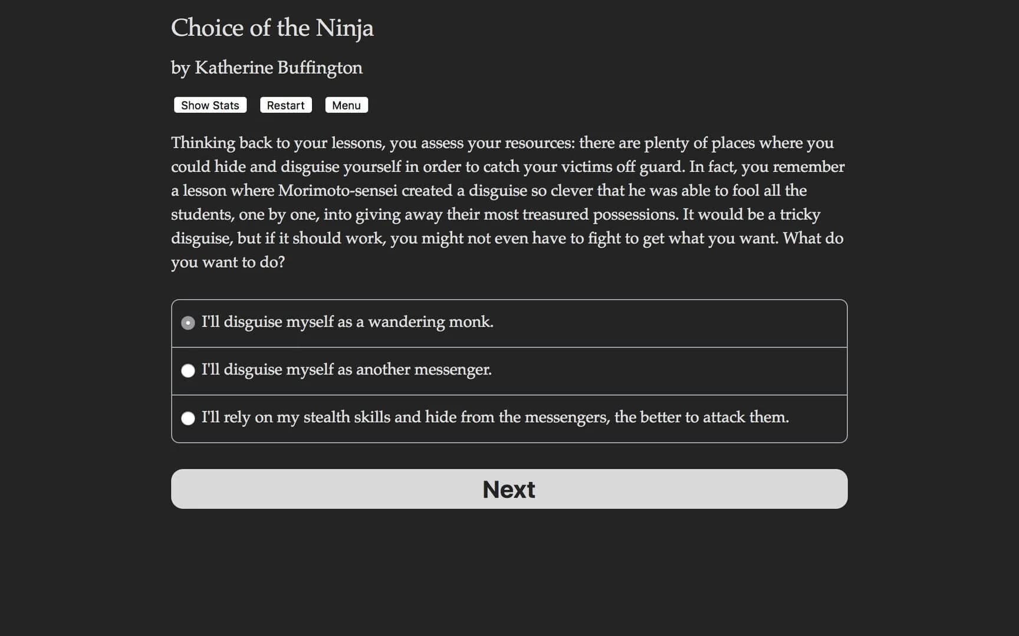Click the Choice of the Ninja title
Image resolution: width=1019 pixels, height=636 pixels.
(x=272, y=28)
